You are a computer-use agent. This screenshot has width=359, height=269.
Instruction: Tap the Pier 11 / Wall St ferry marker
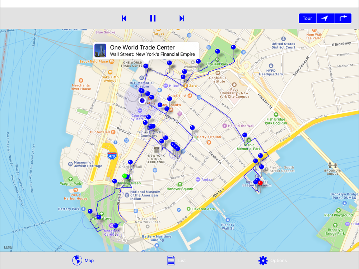[x=228, y=220]
